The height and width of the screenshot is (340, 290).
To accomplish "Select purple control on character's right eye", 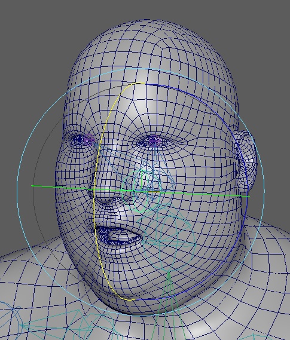I will (89, 139).
